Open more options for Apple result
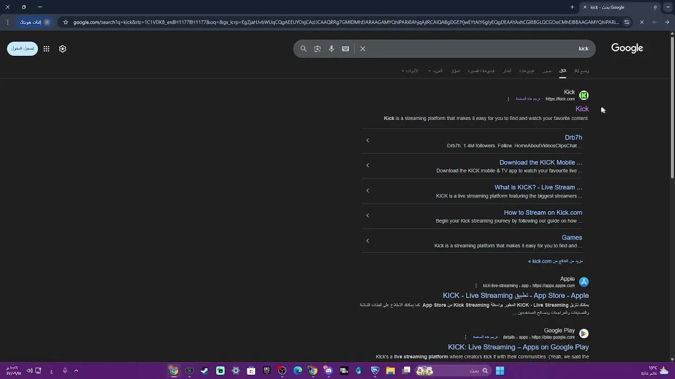Viewport: 675px width, 379px height. pos(476,286)
